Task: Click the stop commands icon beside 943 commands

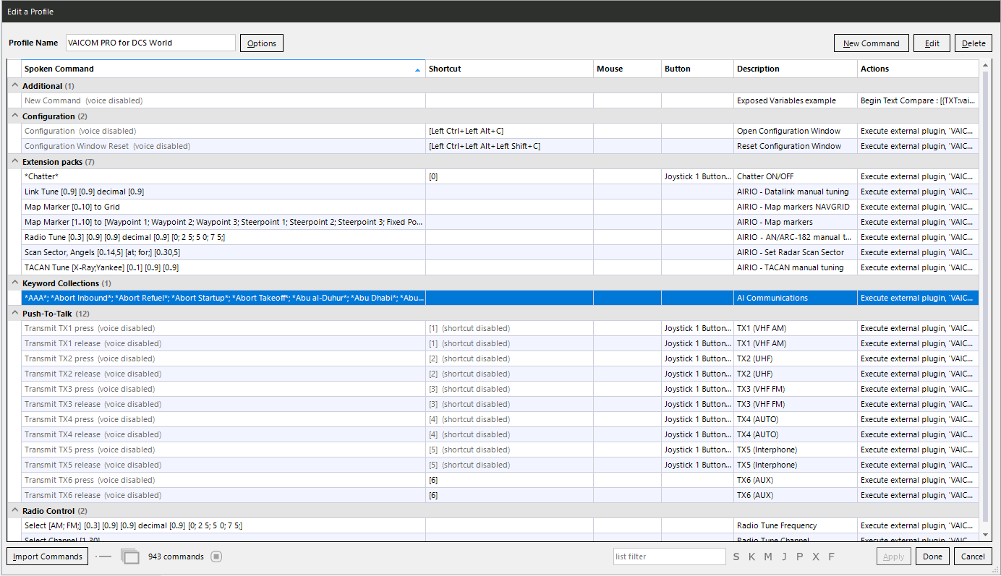Action: pyautogui.click(x=216, y=556)
